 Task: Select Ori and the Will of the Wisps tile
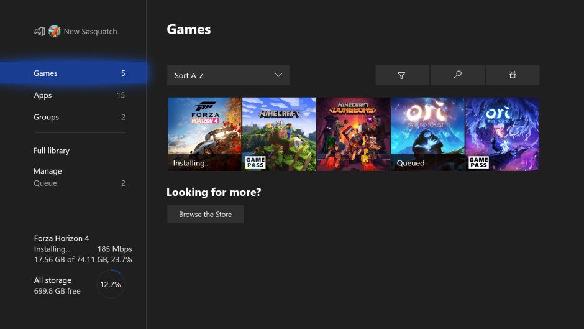pyautogui.click(x=503, y=134)
